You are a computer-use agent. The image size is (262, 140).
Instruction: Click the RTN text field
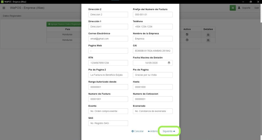[x=108, y=63]
